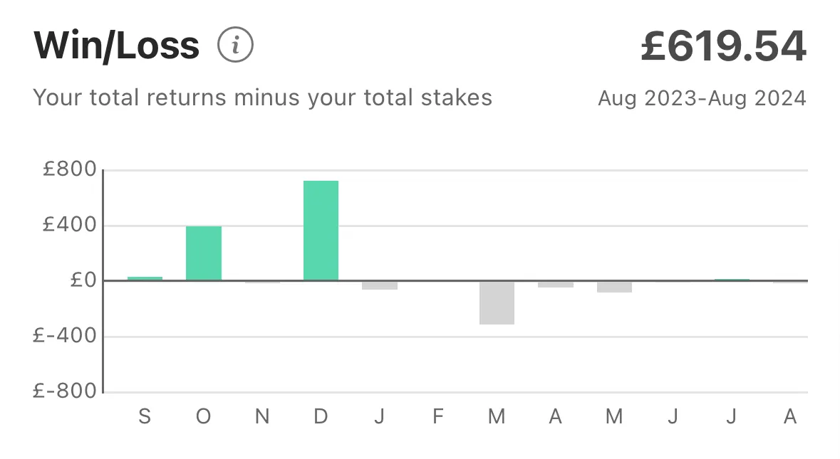Click the £0 axis label
This screenshot has width=840, height=459.
[x=83, y=280]
